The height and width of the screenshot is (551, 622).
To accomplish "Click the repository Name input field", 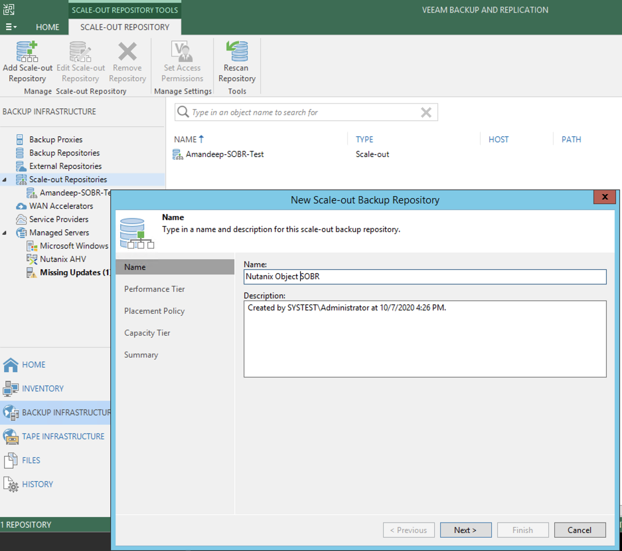I will pyautogui.click(x=425, y=276).
